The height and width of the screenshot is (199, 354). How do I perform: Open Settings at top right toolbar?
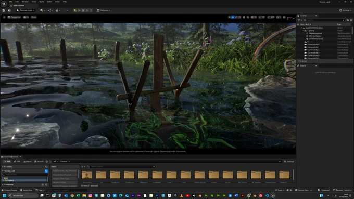coord(345,10)
